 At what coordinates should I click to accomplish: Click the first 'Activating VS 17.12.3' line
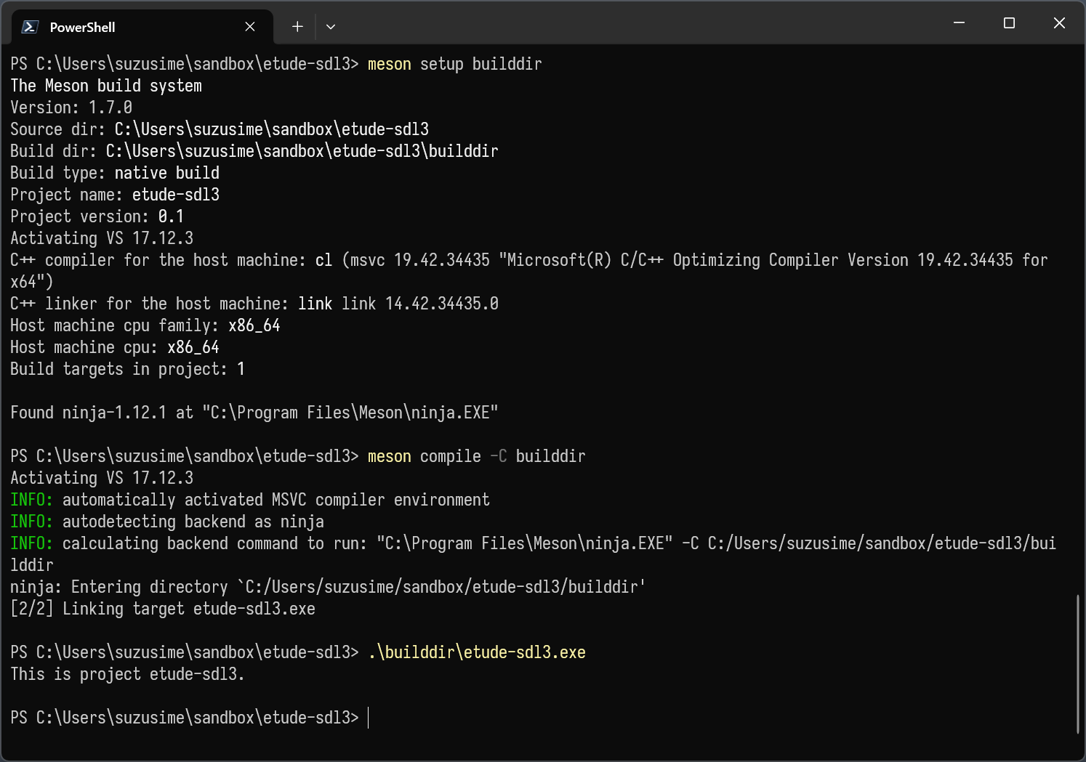102,238
